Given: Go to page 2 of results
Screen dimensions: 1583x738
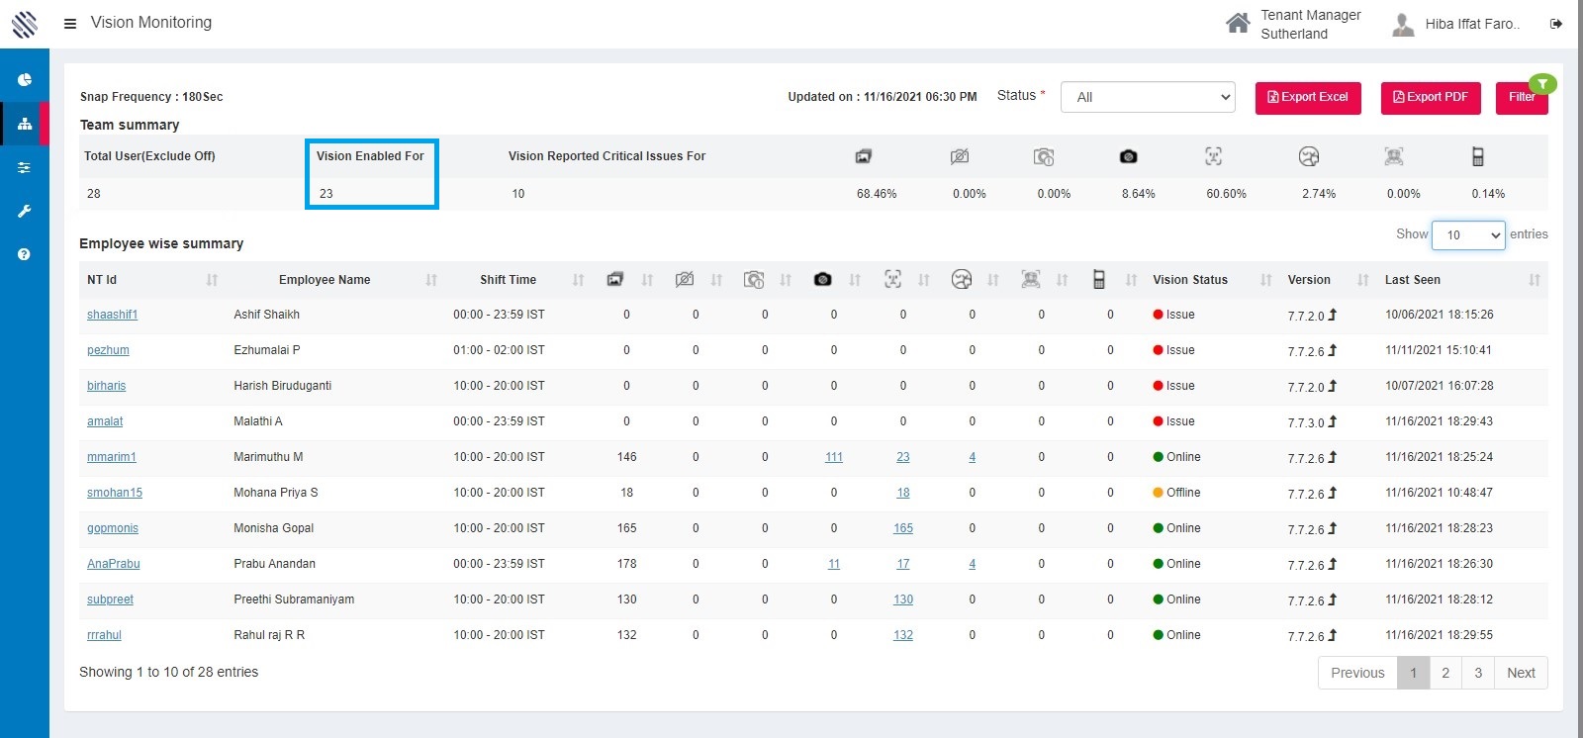Looking at the screenshot, I should [x=1445, y=673].
